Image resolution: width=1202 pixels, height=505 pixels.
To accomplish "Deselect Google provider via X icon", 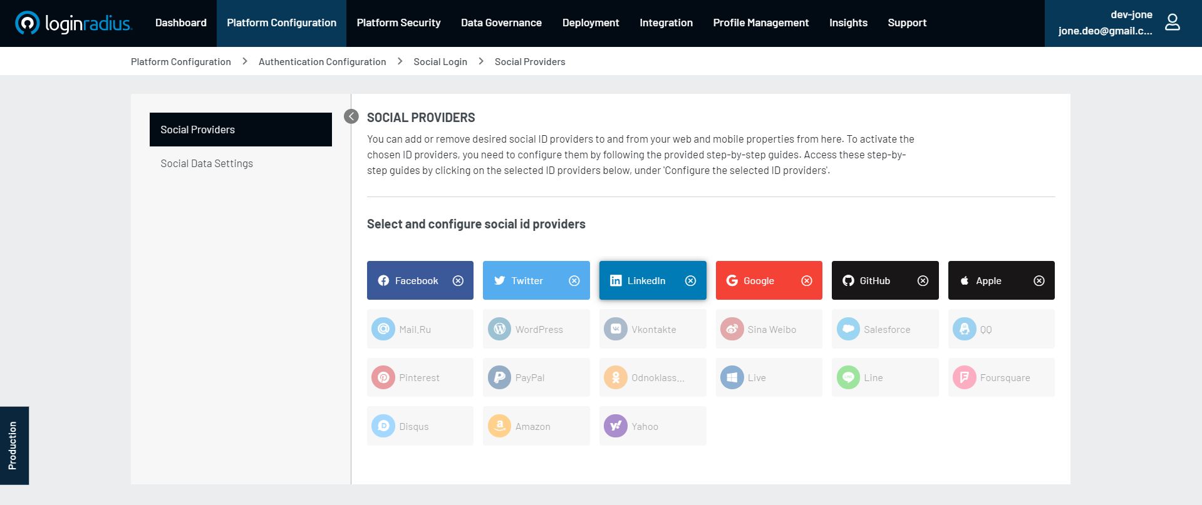I will pyautogui.click(x=807, y=281).
